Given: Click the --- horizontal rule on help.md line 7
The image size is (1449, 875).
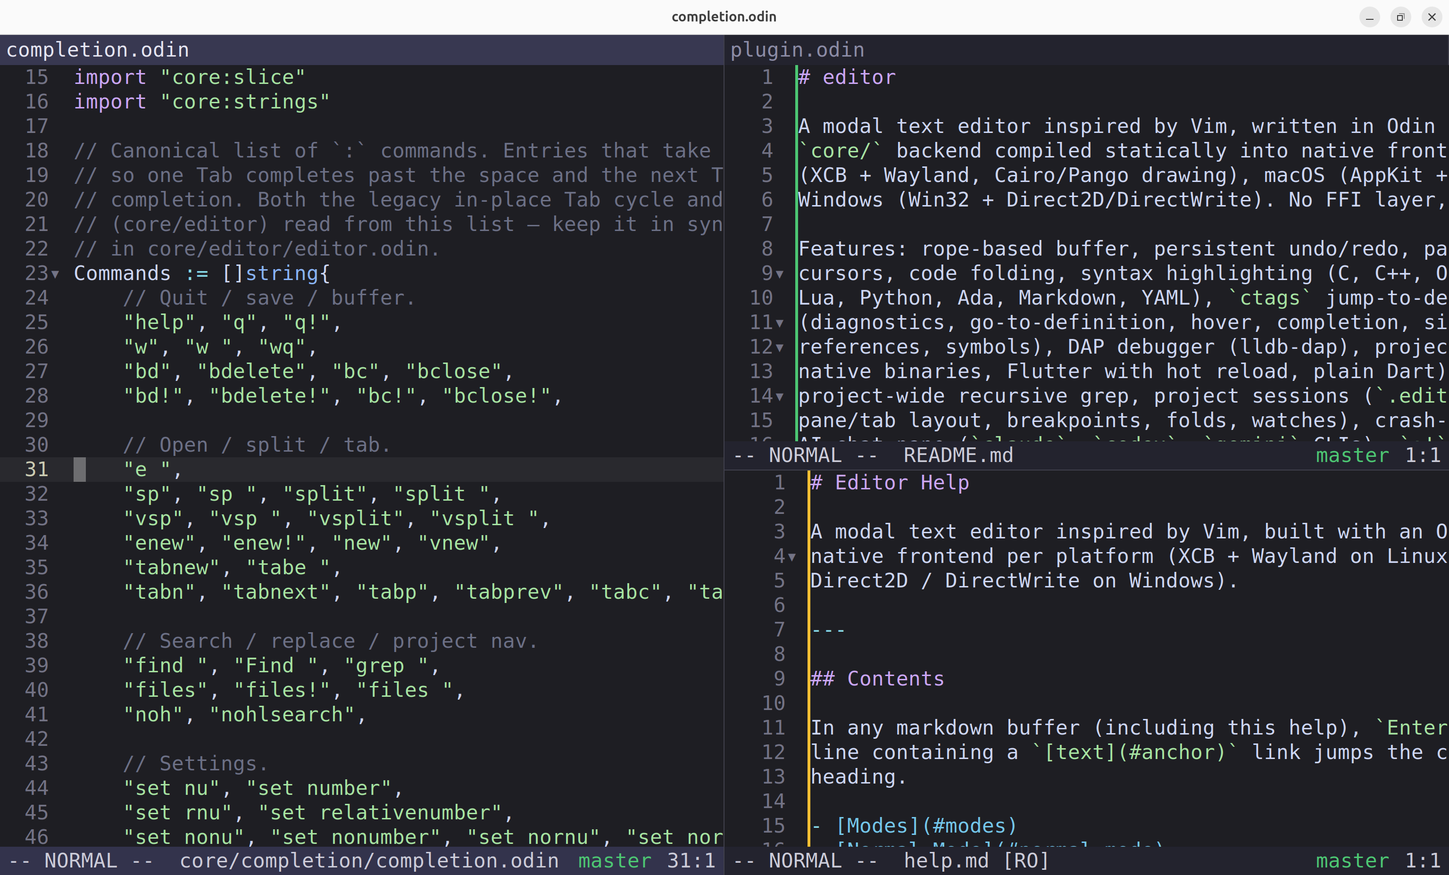Looking at the screenshot, I should pyautogui.click(x=829, y=630).
